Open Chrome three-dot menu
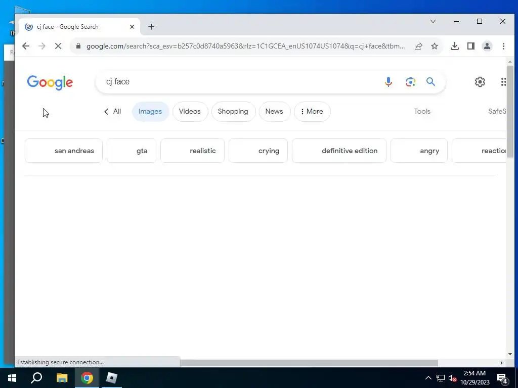 503,46
